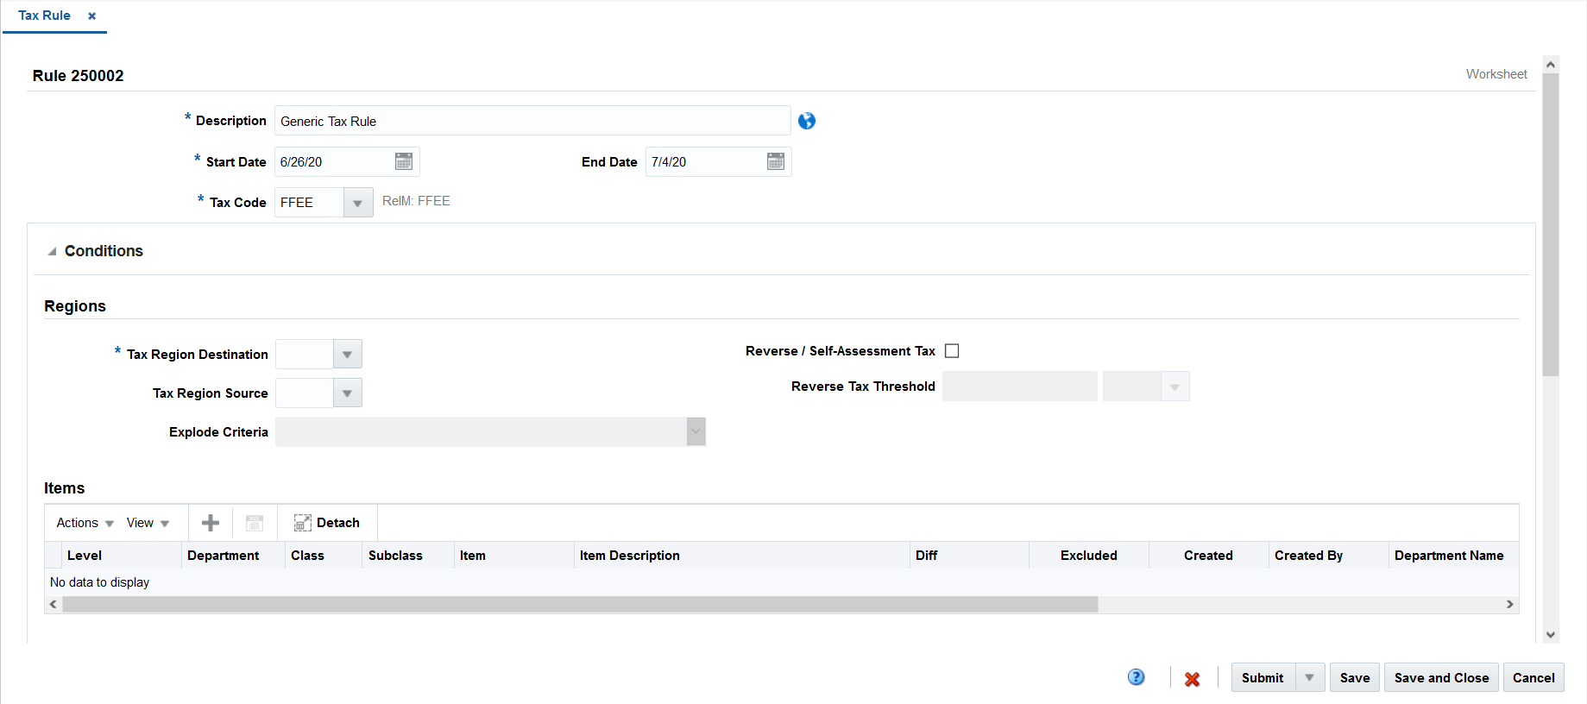Click the Class column header

pos(324,556)
